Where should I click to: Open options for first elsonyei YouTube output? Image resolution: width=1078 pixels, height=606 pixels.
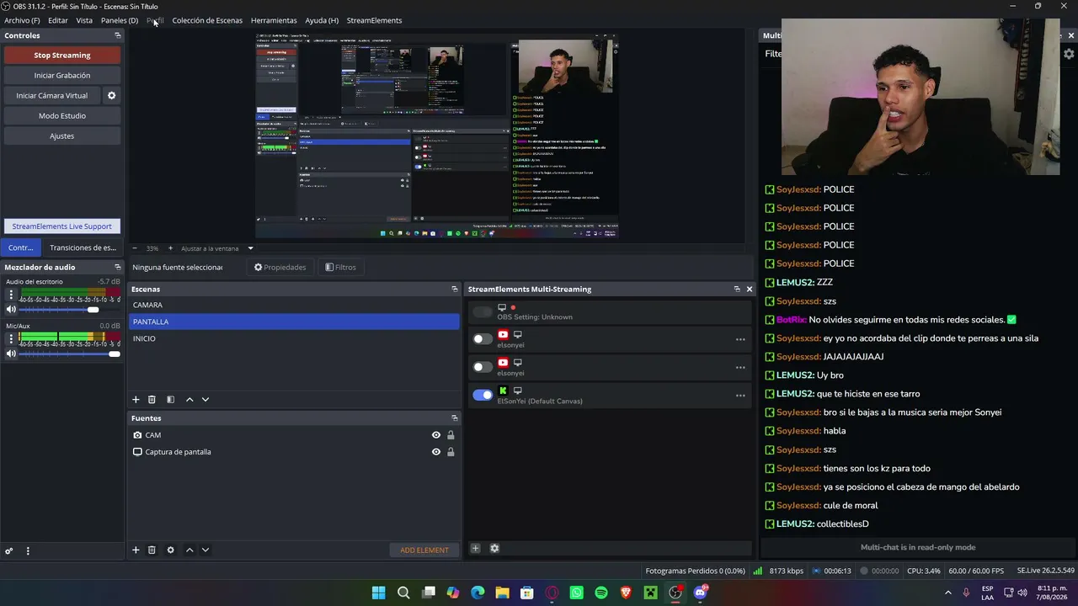pyautogui.click(x=740, y=340)
